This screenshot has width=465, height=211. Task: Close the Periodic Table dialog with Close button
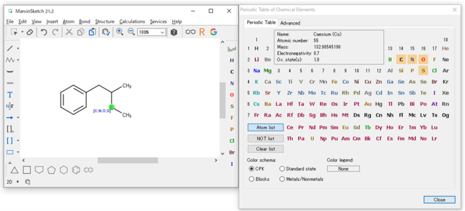(x=439, y=200)
